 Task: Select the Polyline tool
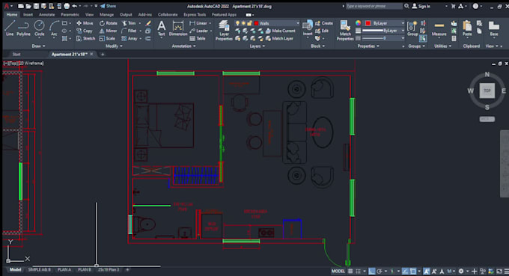pos(23,28)
